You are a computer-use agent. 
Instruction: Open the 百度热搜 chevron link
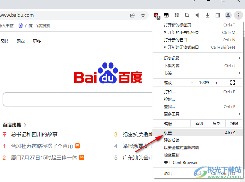25,125
